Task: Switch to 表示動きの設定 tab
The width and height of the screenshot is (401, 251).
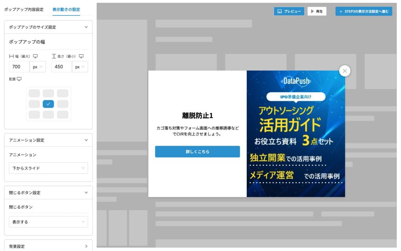Action: tap(66, 9)
